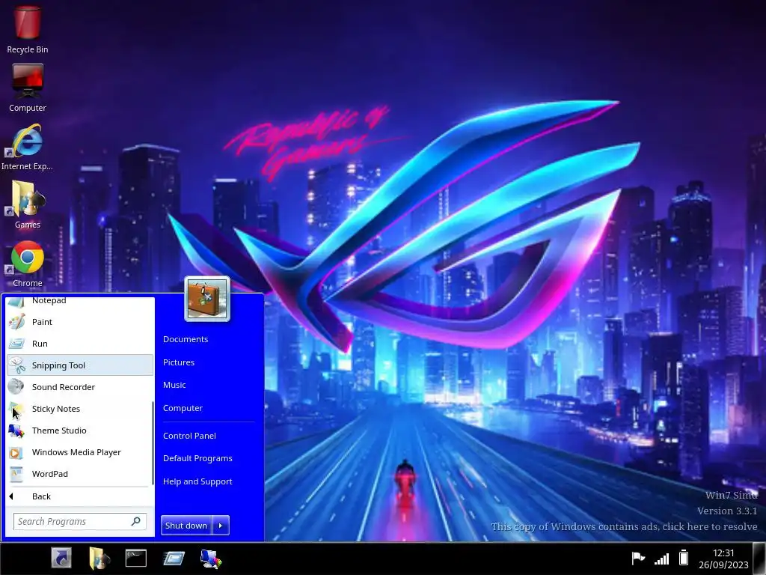Open the command prompt taskbar icon
Viewport: 766px width, 575px height.
[x=136, y=558]
